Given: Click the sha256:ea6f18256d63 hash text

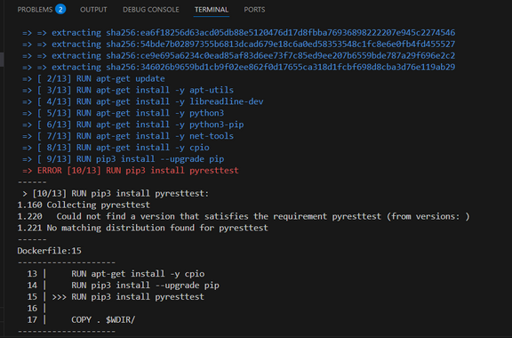Looking at the screenshot, I should pos(280,33).
